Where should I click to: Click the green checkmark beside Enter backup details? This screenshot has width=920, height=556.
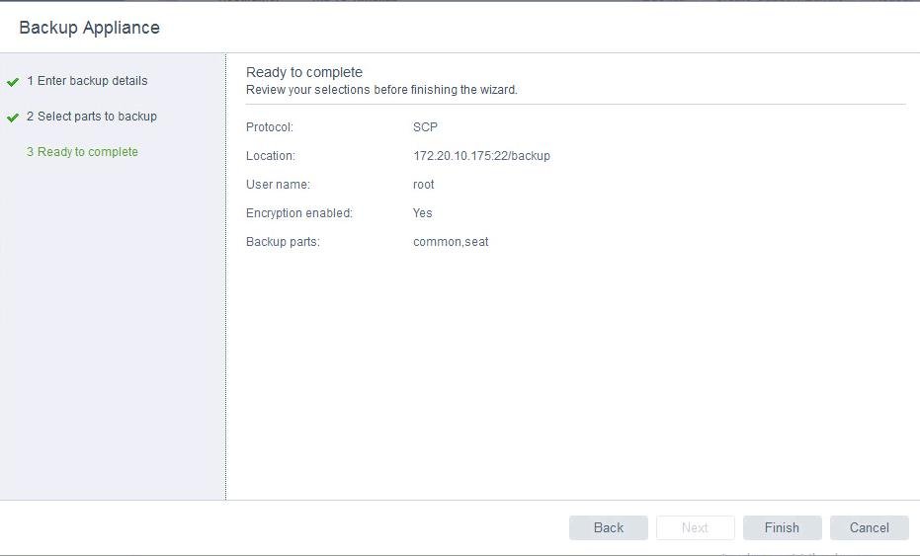tap(13, 82)
